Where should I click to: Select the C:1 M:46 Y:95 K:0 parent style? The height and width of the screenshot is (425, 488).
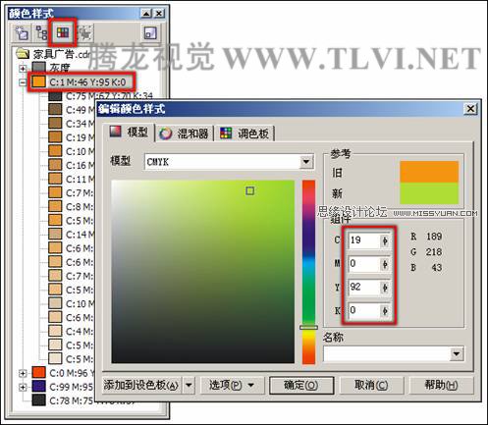pos(87,82)
